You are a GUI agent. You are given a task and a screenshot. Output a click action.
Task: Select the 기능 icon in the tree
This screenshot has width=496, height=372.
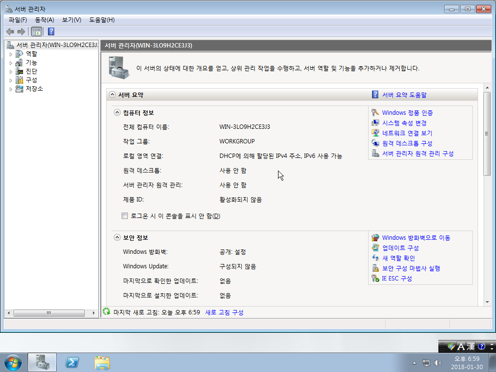[19, 62]
